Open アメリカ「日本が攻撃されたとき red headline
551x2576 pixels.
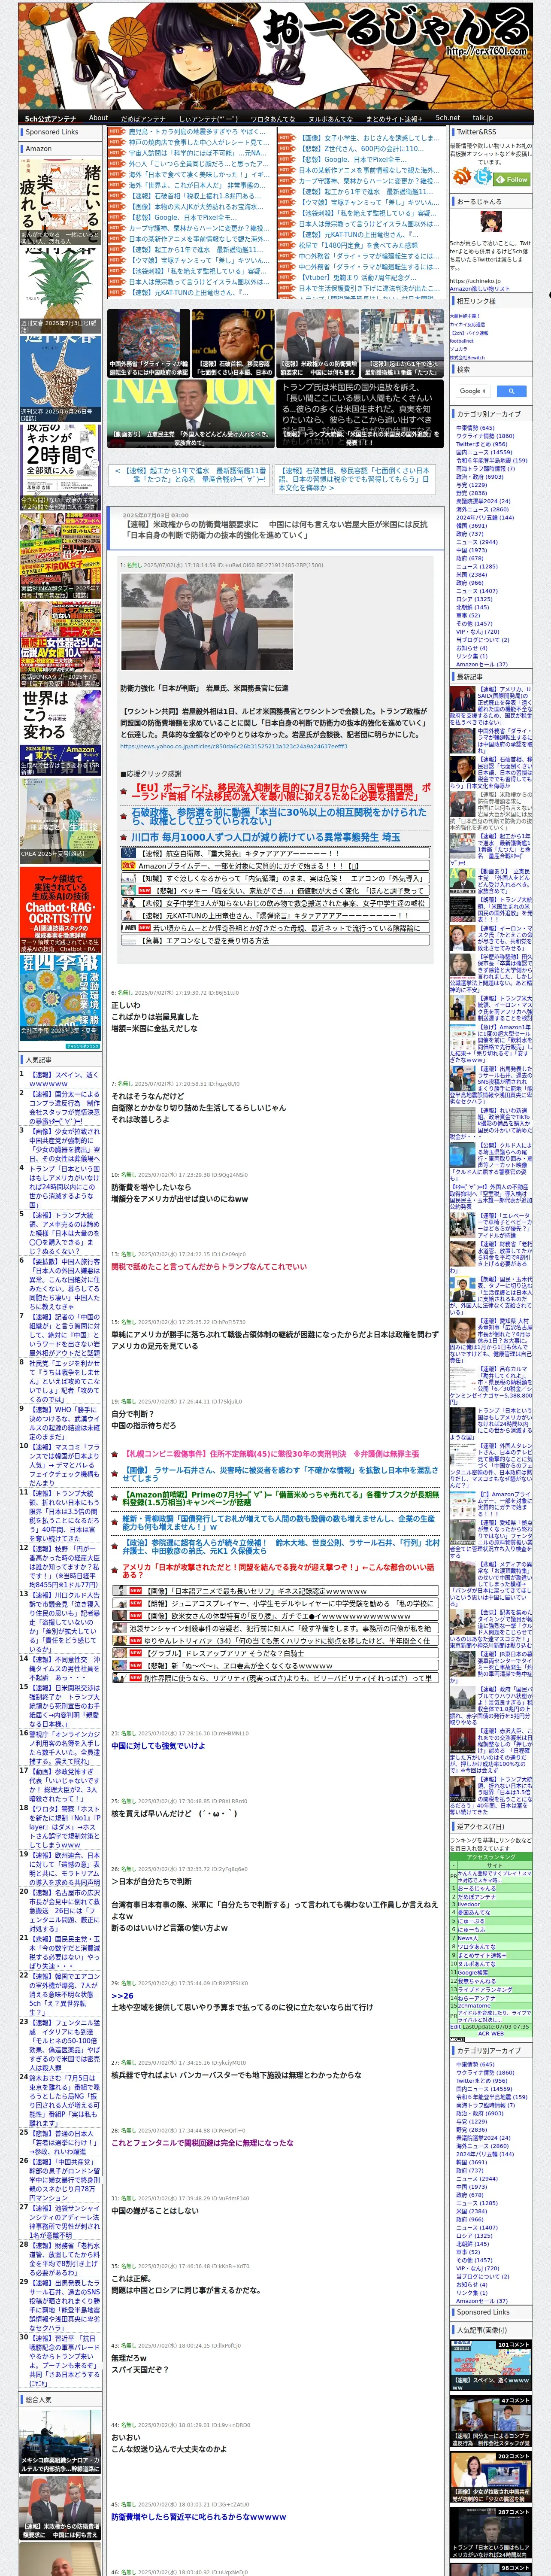(279, 1570)
